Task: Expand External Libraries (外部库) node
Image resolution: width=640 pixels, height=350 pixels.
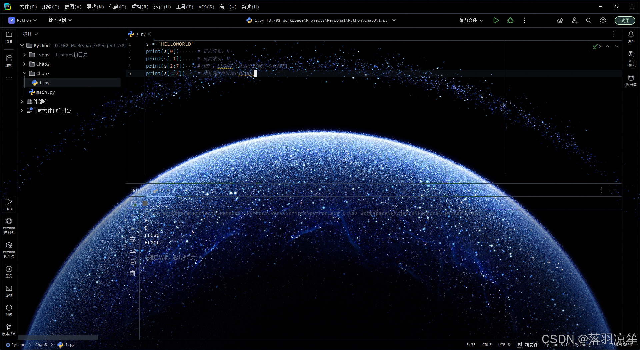Action: click(x=22, y=101)
